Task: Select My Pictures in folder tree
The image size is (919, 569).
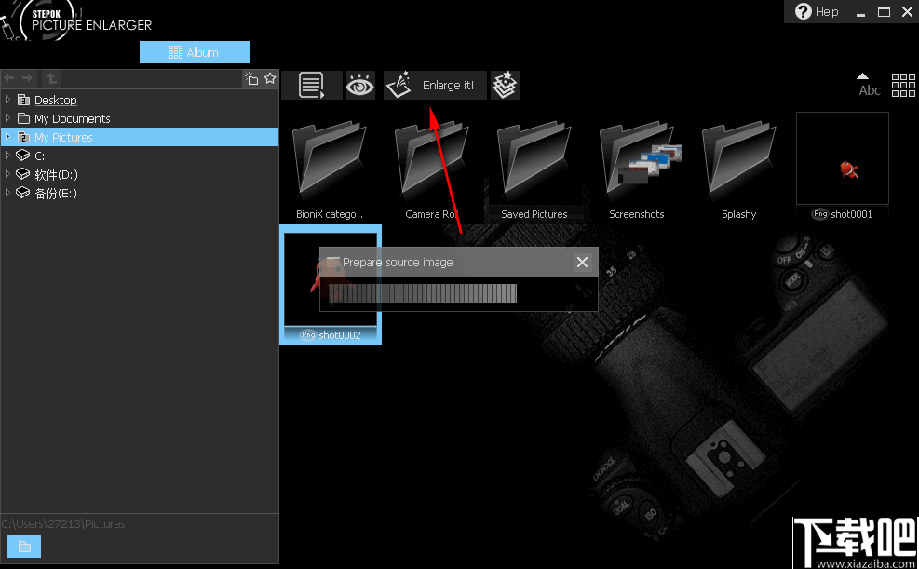Action: [x=63, y=138]
